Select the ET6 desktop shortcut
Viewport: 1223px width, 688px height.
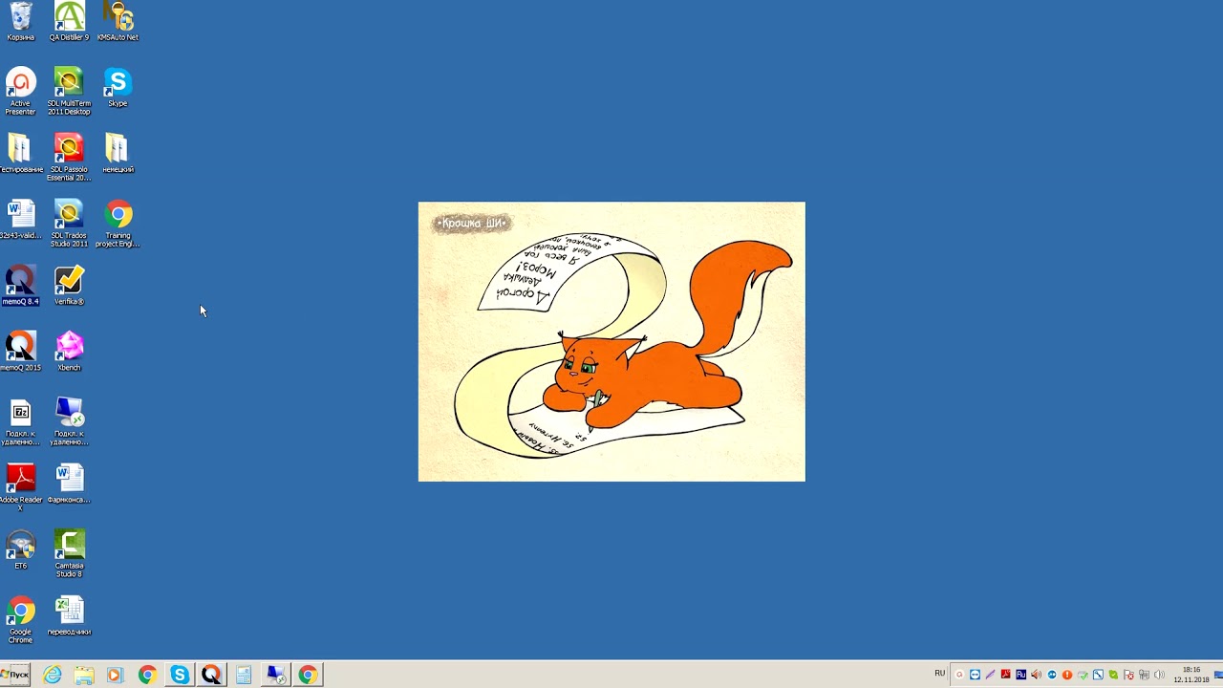coord(20,549)
